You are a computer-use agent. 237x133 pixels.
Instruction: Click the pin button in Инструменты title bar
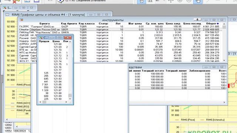click(197, 20)
